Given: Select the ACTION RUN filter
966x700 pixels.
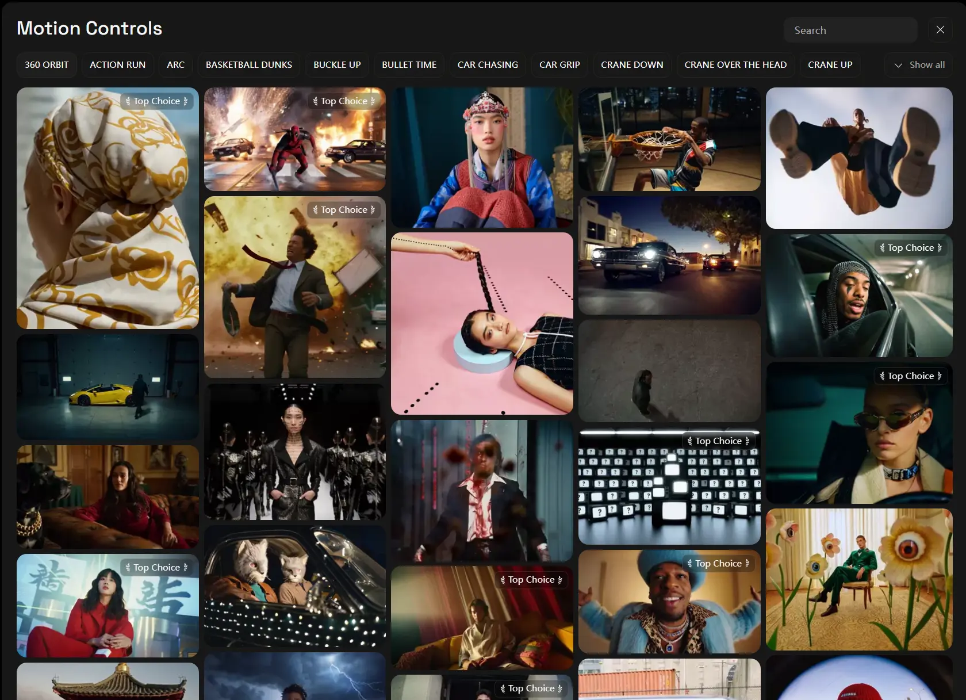Looking at the screenshot, I should [x=117, y=65].
